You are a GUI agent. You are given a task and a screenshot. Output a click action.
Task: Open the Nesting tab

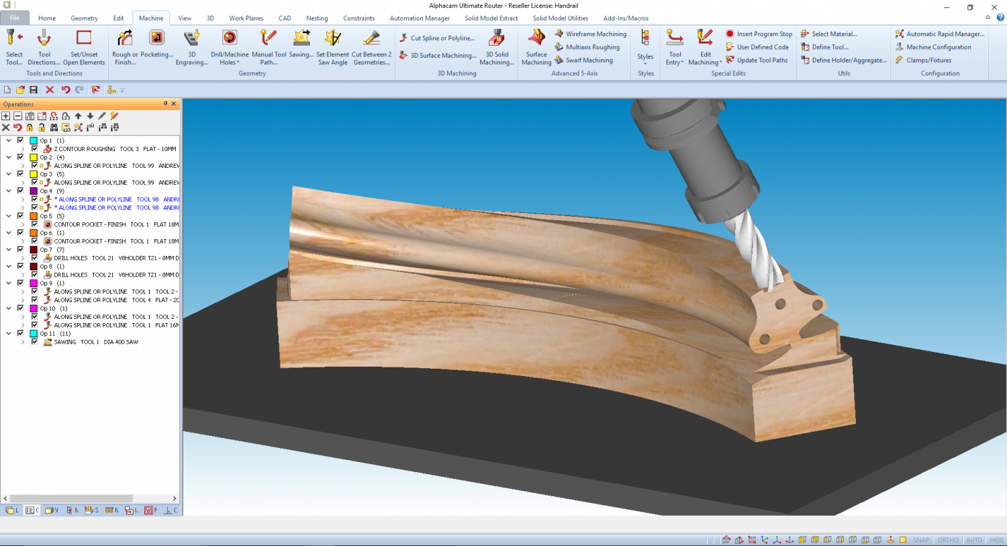pos(317,18)
